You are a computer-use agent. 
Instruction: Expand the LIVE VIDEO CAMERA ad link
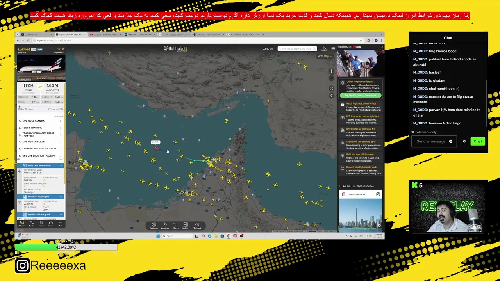tap(40, 121)
